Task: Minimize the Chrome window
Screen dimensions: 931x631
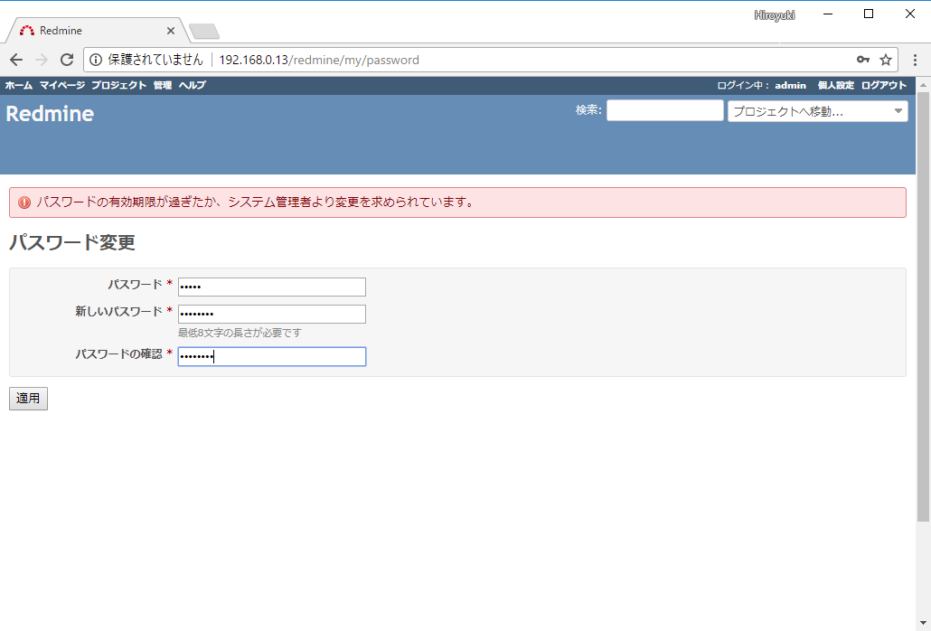Action: [828, 14]
